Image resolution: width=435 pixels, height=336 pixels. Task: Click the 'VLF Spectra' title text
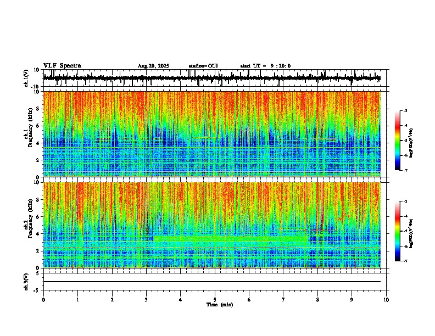click(62, 66)
